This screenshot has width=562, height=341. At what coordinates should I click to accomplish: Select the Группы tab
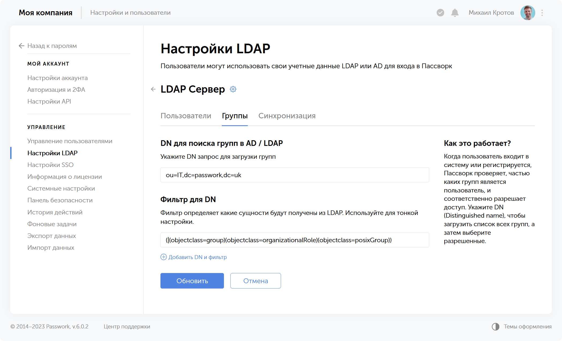(x=235, y=116)
